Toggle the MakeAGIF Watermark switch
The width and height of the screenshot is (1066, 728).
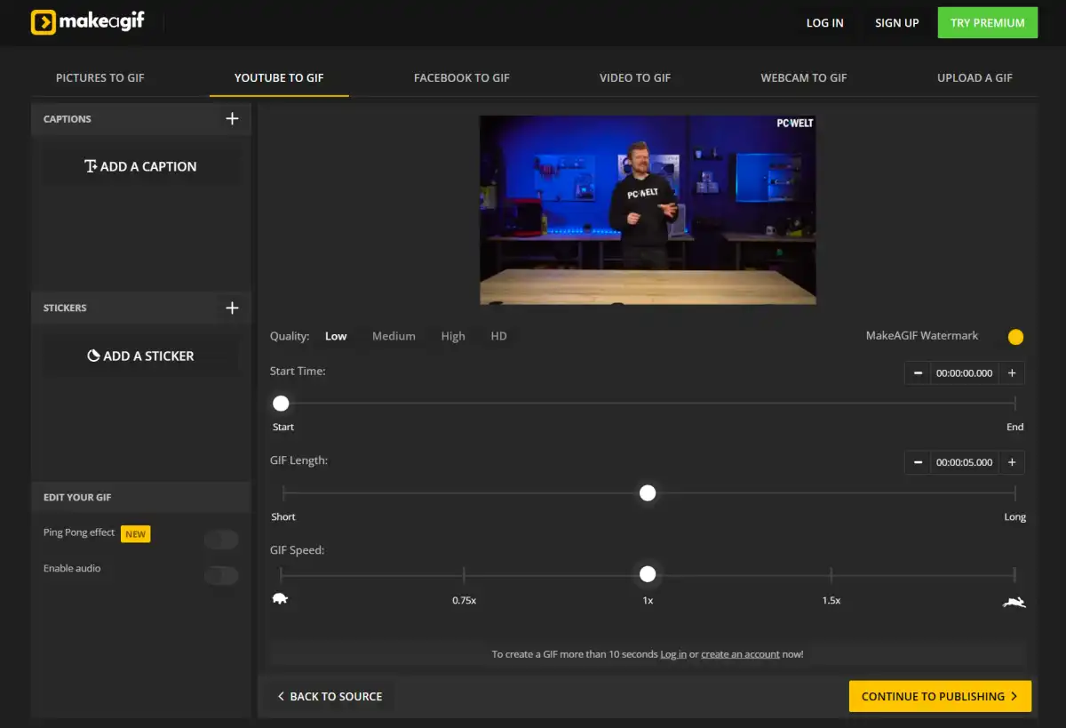1014,337
